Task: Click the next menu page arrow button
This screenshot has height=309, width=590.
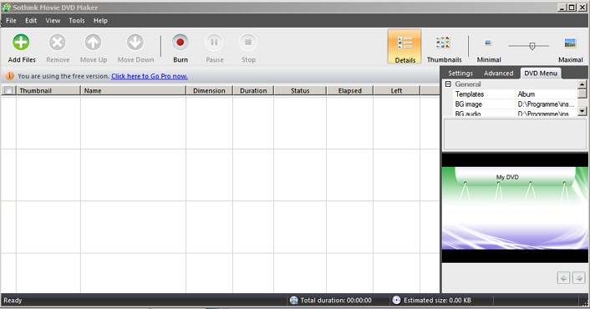Action: pos(578,278)
